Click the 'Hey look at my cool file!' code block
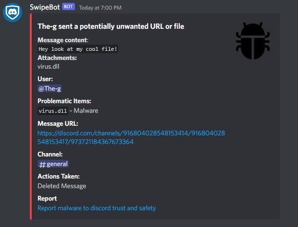The image size is (298, 227). [x=77, y=49]
